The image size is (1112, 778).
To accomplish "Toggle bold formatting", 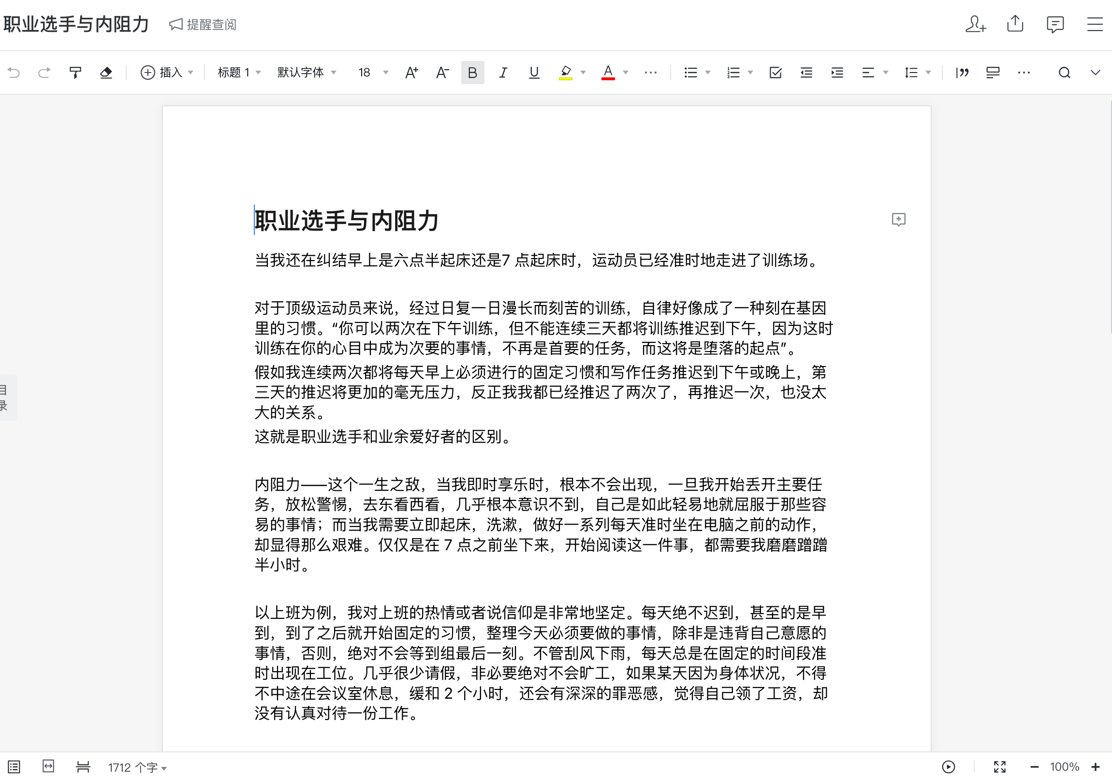I will 473,73.
